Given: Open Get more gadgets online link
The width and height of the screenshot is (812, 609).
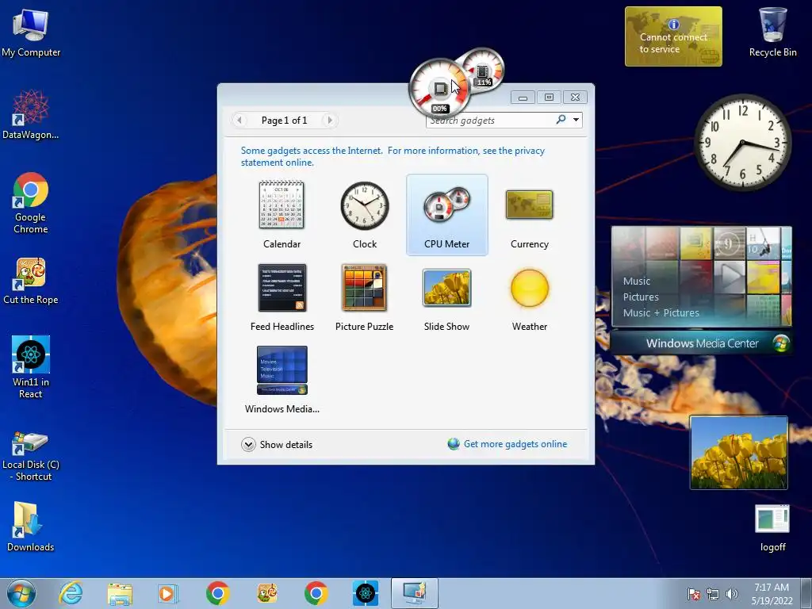Looking at the screenshot, I should [x=515, y=444].
